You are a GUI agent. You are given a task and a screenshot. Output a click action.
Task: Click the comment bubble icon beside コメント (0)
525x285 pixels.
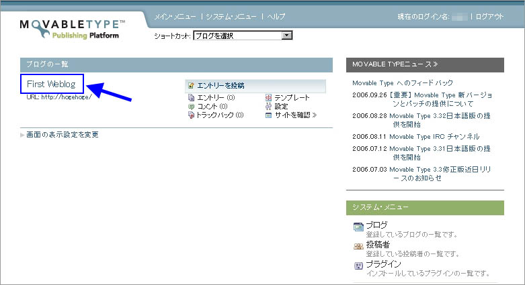191,107
